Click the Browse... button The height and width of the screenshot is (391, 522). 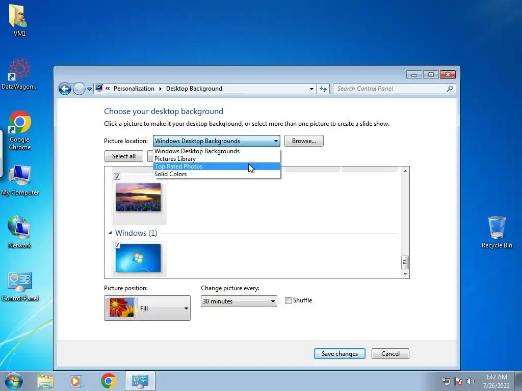(304, 141)
